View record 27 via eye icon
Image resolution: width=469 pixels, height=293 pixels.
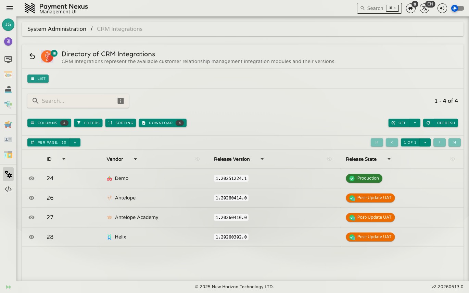coord(31,217)
